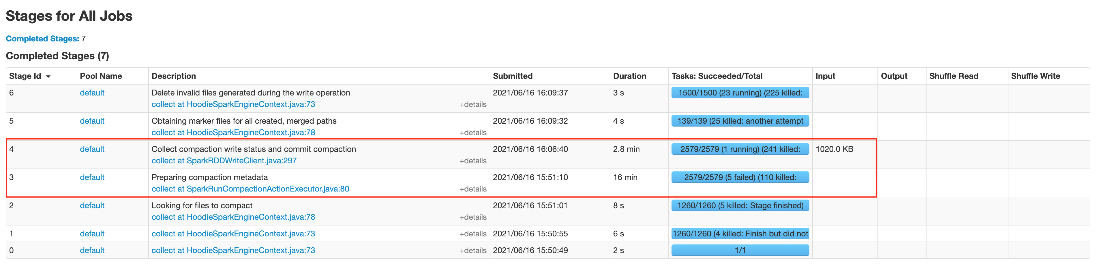Viewport: 1099px width, 264px height.
Task: Select submitted time 2021/06/16 16:09:37
Action: coord(530,93)
